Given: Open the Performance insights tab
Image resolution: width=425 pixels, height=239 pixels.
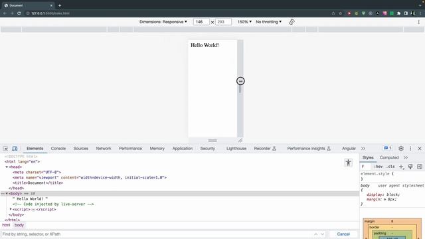Looking at the screenshot, I should pyautogui.click(x=309, y=149).
